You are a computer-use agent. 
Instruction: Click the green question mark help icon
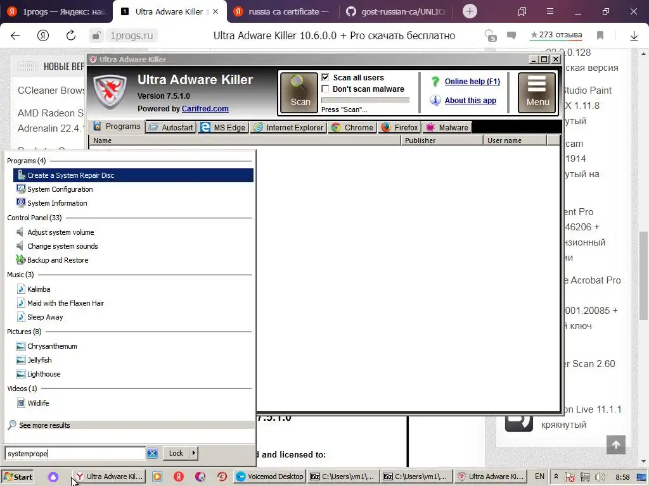[435, 82]
